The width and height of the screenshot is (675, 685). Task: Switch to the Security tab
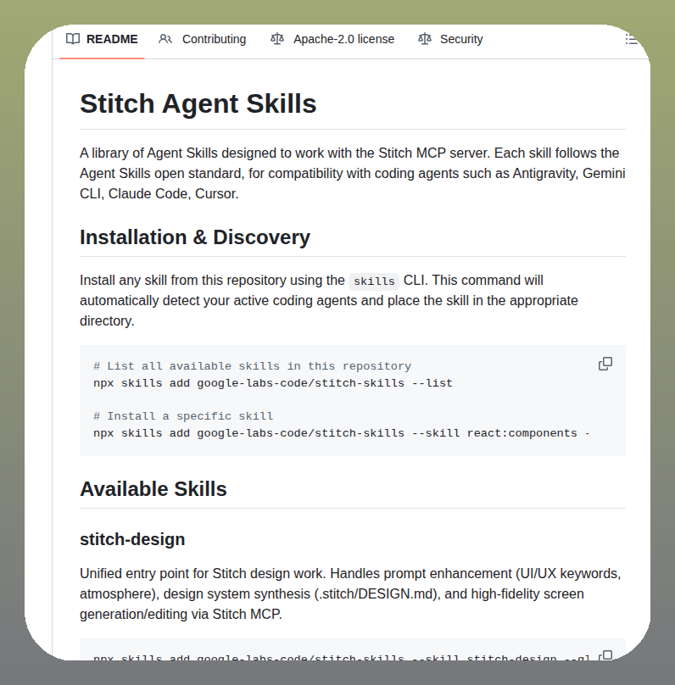(x=450, y=39)
